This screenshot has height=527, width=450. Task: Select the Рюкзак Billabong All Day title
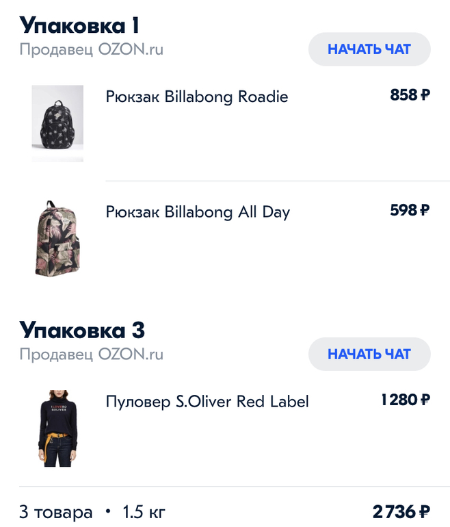[198, 212]
